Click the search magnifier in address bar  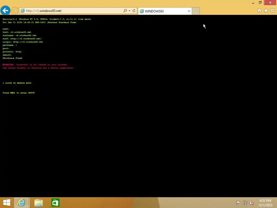point(125,11)
